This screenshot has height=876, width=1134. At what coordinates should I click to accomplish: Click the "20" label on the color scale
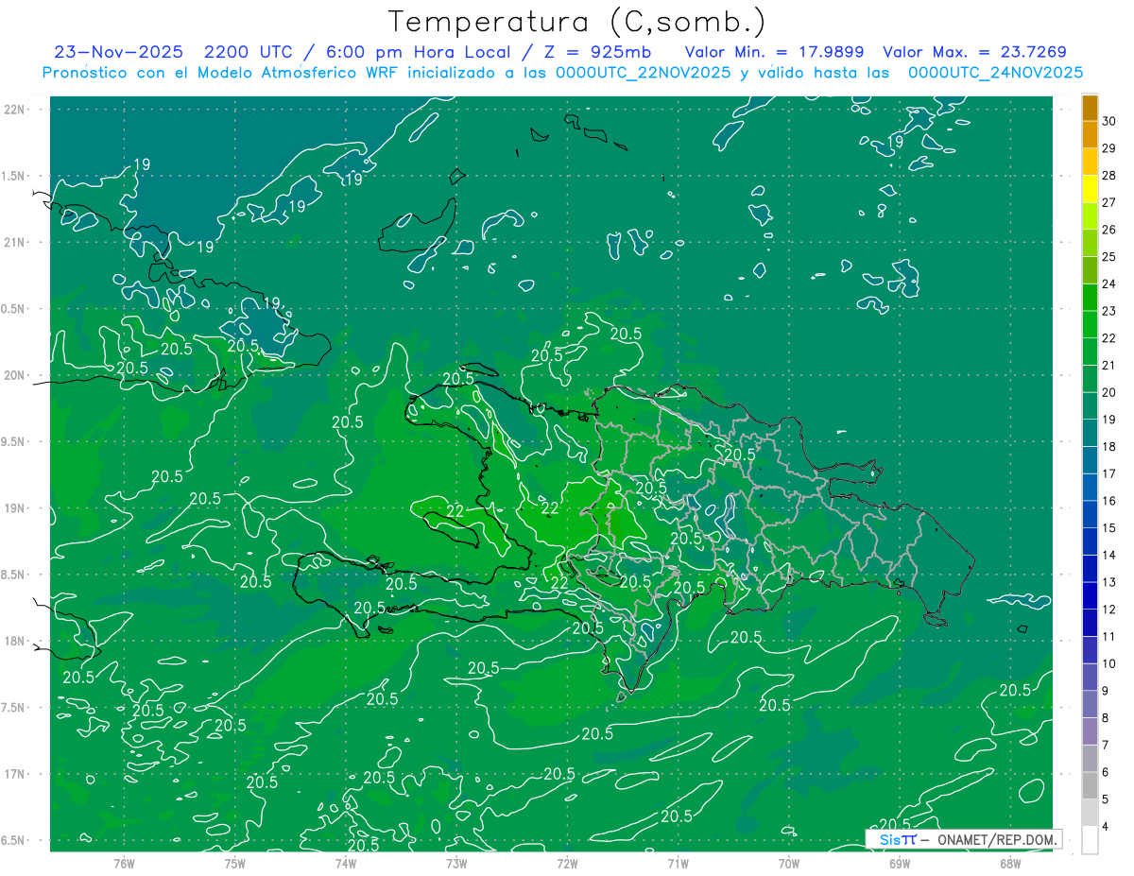pos(1109,392)
